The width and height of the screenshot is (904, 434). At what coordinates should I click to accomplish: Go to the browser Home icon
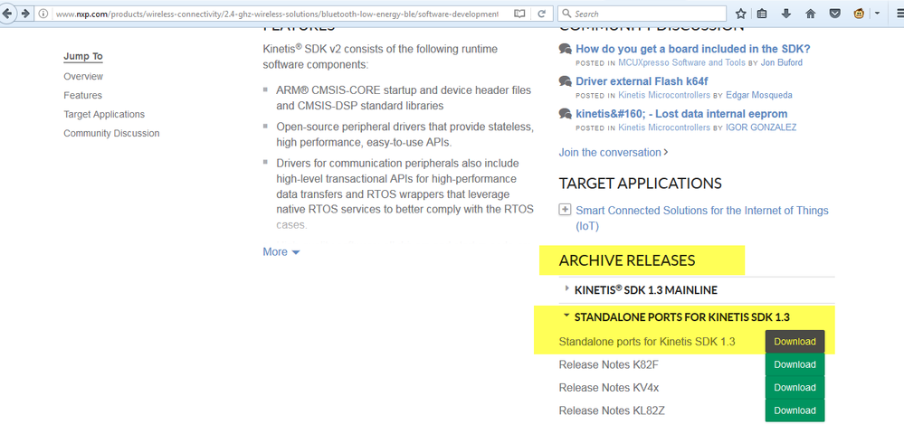click(811, 14)
